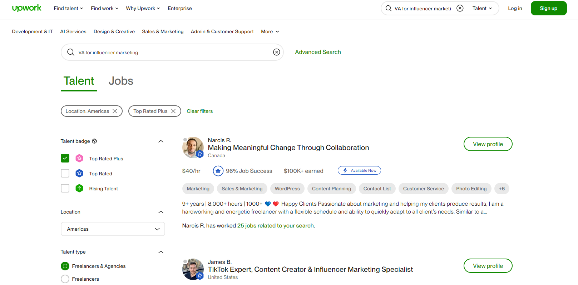Click the Content Planning skill tag
Image resolution: width=578 pixels, height=285 pixels.
tap(332, 189)
